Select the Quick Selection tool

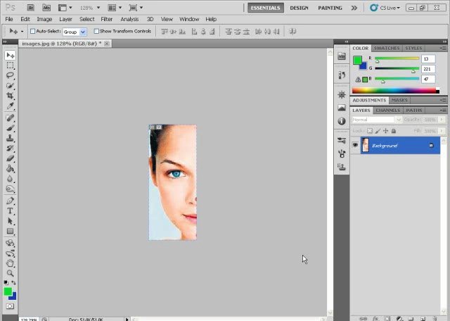[x=10, y=86]
